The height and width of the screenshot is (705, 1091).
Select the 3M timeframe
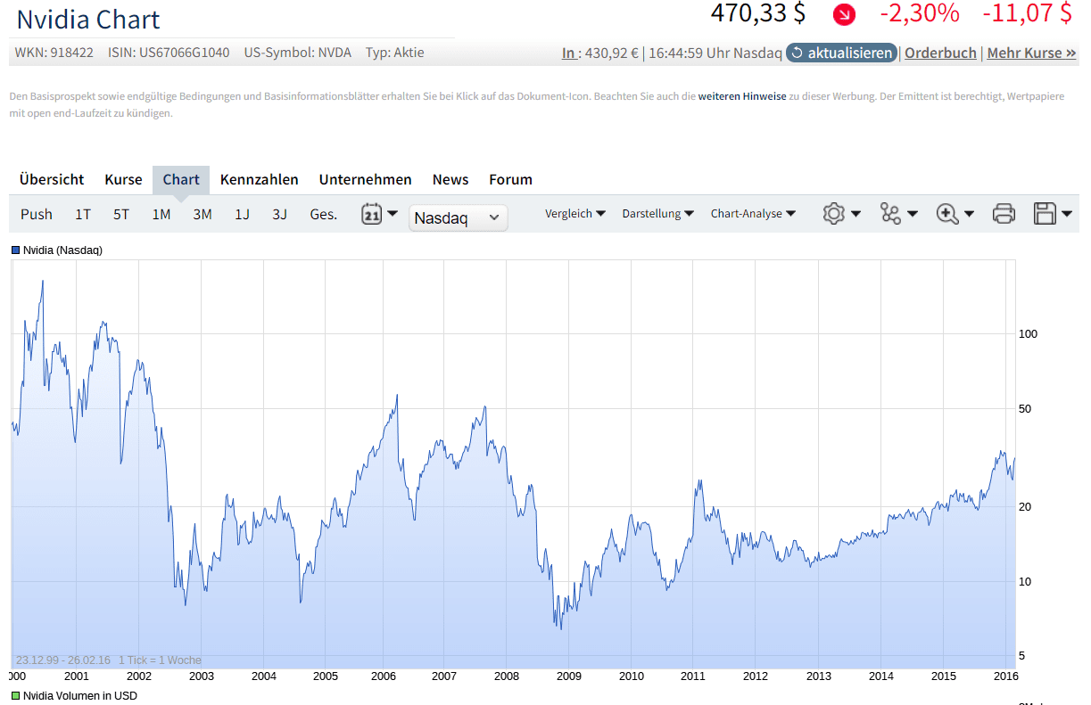click(202, 214)
